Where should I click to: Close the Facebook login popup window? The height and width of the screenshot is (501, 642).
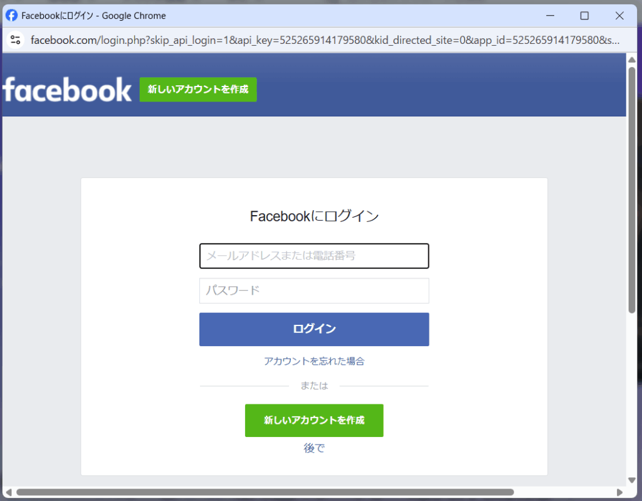click(619, 16)
